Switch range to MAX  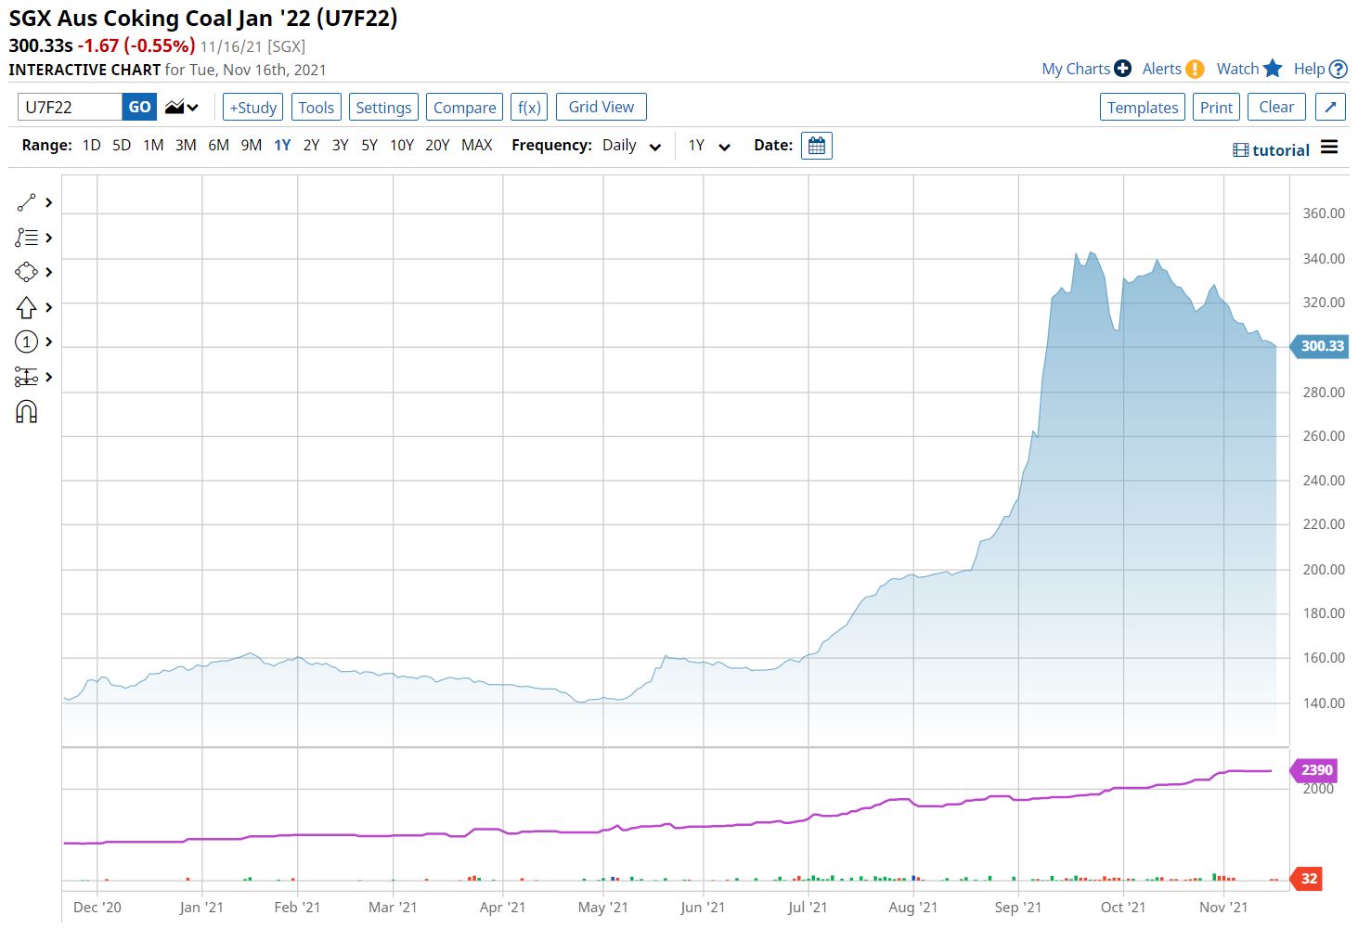[x=476, y=146]
